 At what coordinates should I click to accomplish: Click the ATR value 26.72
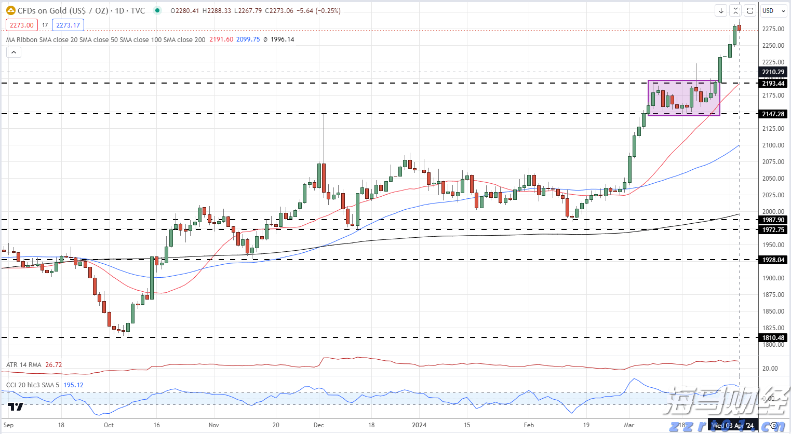(x=53, y=365)
